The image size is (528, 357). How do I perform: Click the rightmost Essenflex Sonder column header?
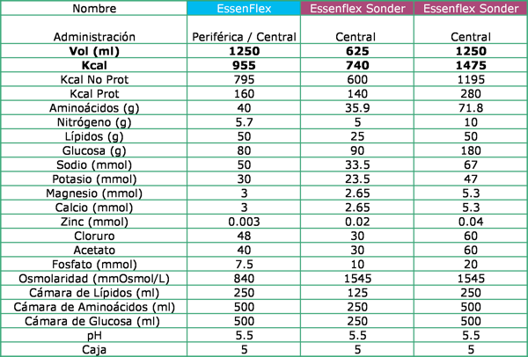471,9
